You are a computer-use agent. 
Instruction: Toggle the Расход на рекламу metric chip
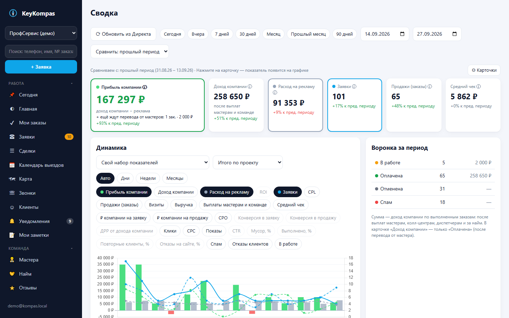pyautogui.click(x=227, y=192)
